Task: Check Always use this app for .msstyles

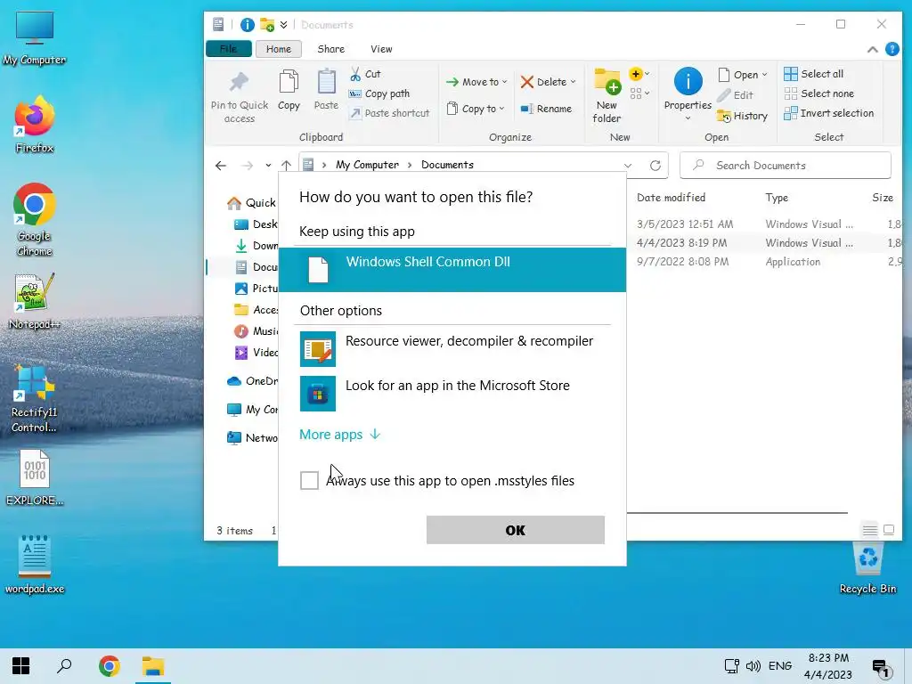Action: coord(309,480)
